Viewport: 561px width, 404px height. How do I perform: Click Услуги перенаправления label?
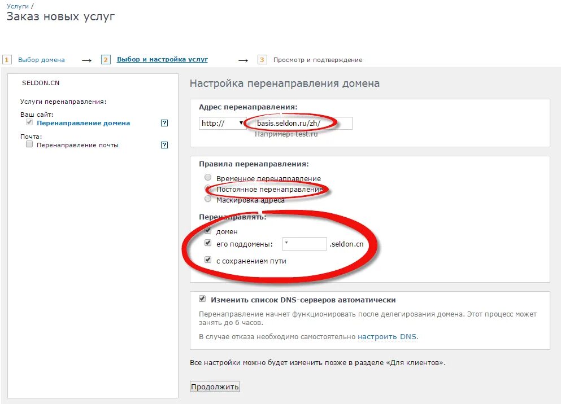(x=63, y=102)
